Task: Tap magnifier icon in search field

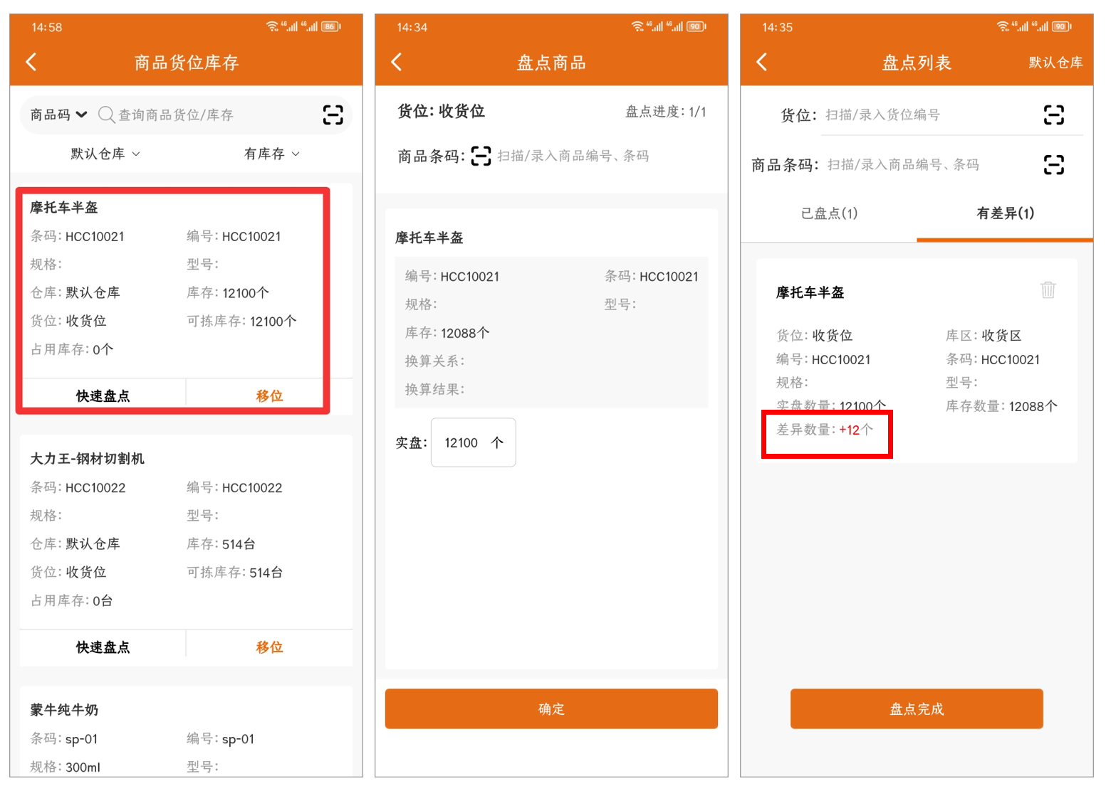Action: pyautogui.click(x=106, y=115)
